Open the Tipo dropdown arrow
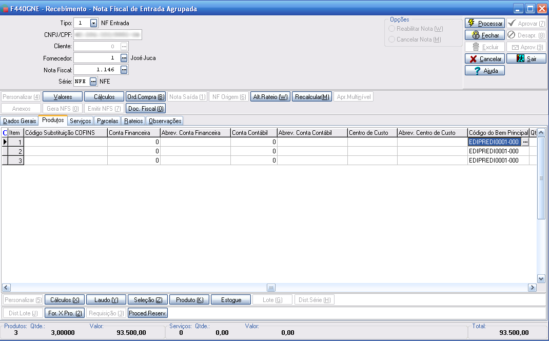Image resolution: width=549 pixels, height=341 pixels. [93, 23]
